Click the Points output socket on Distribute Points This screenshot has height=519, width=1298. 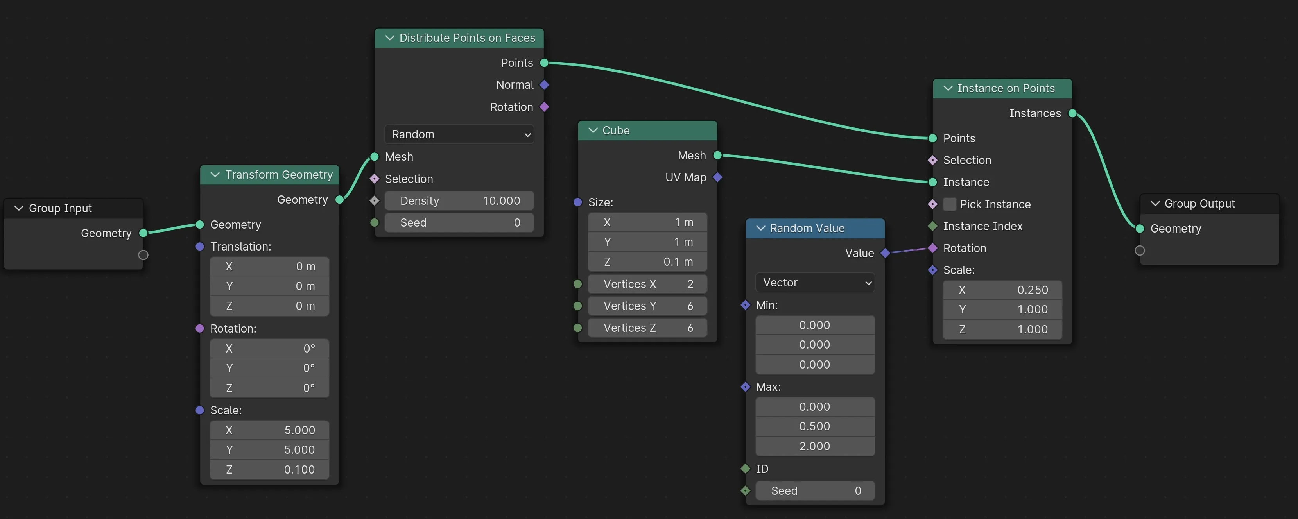coord(544,63)
